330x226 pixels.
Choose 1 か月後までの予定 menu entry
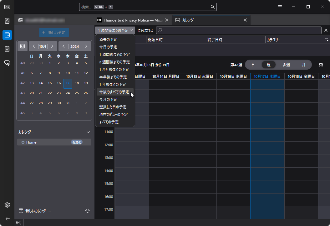pos(115,70)
